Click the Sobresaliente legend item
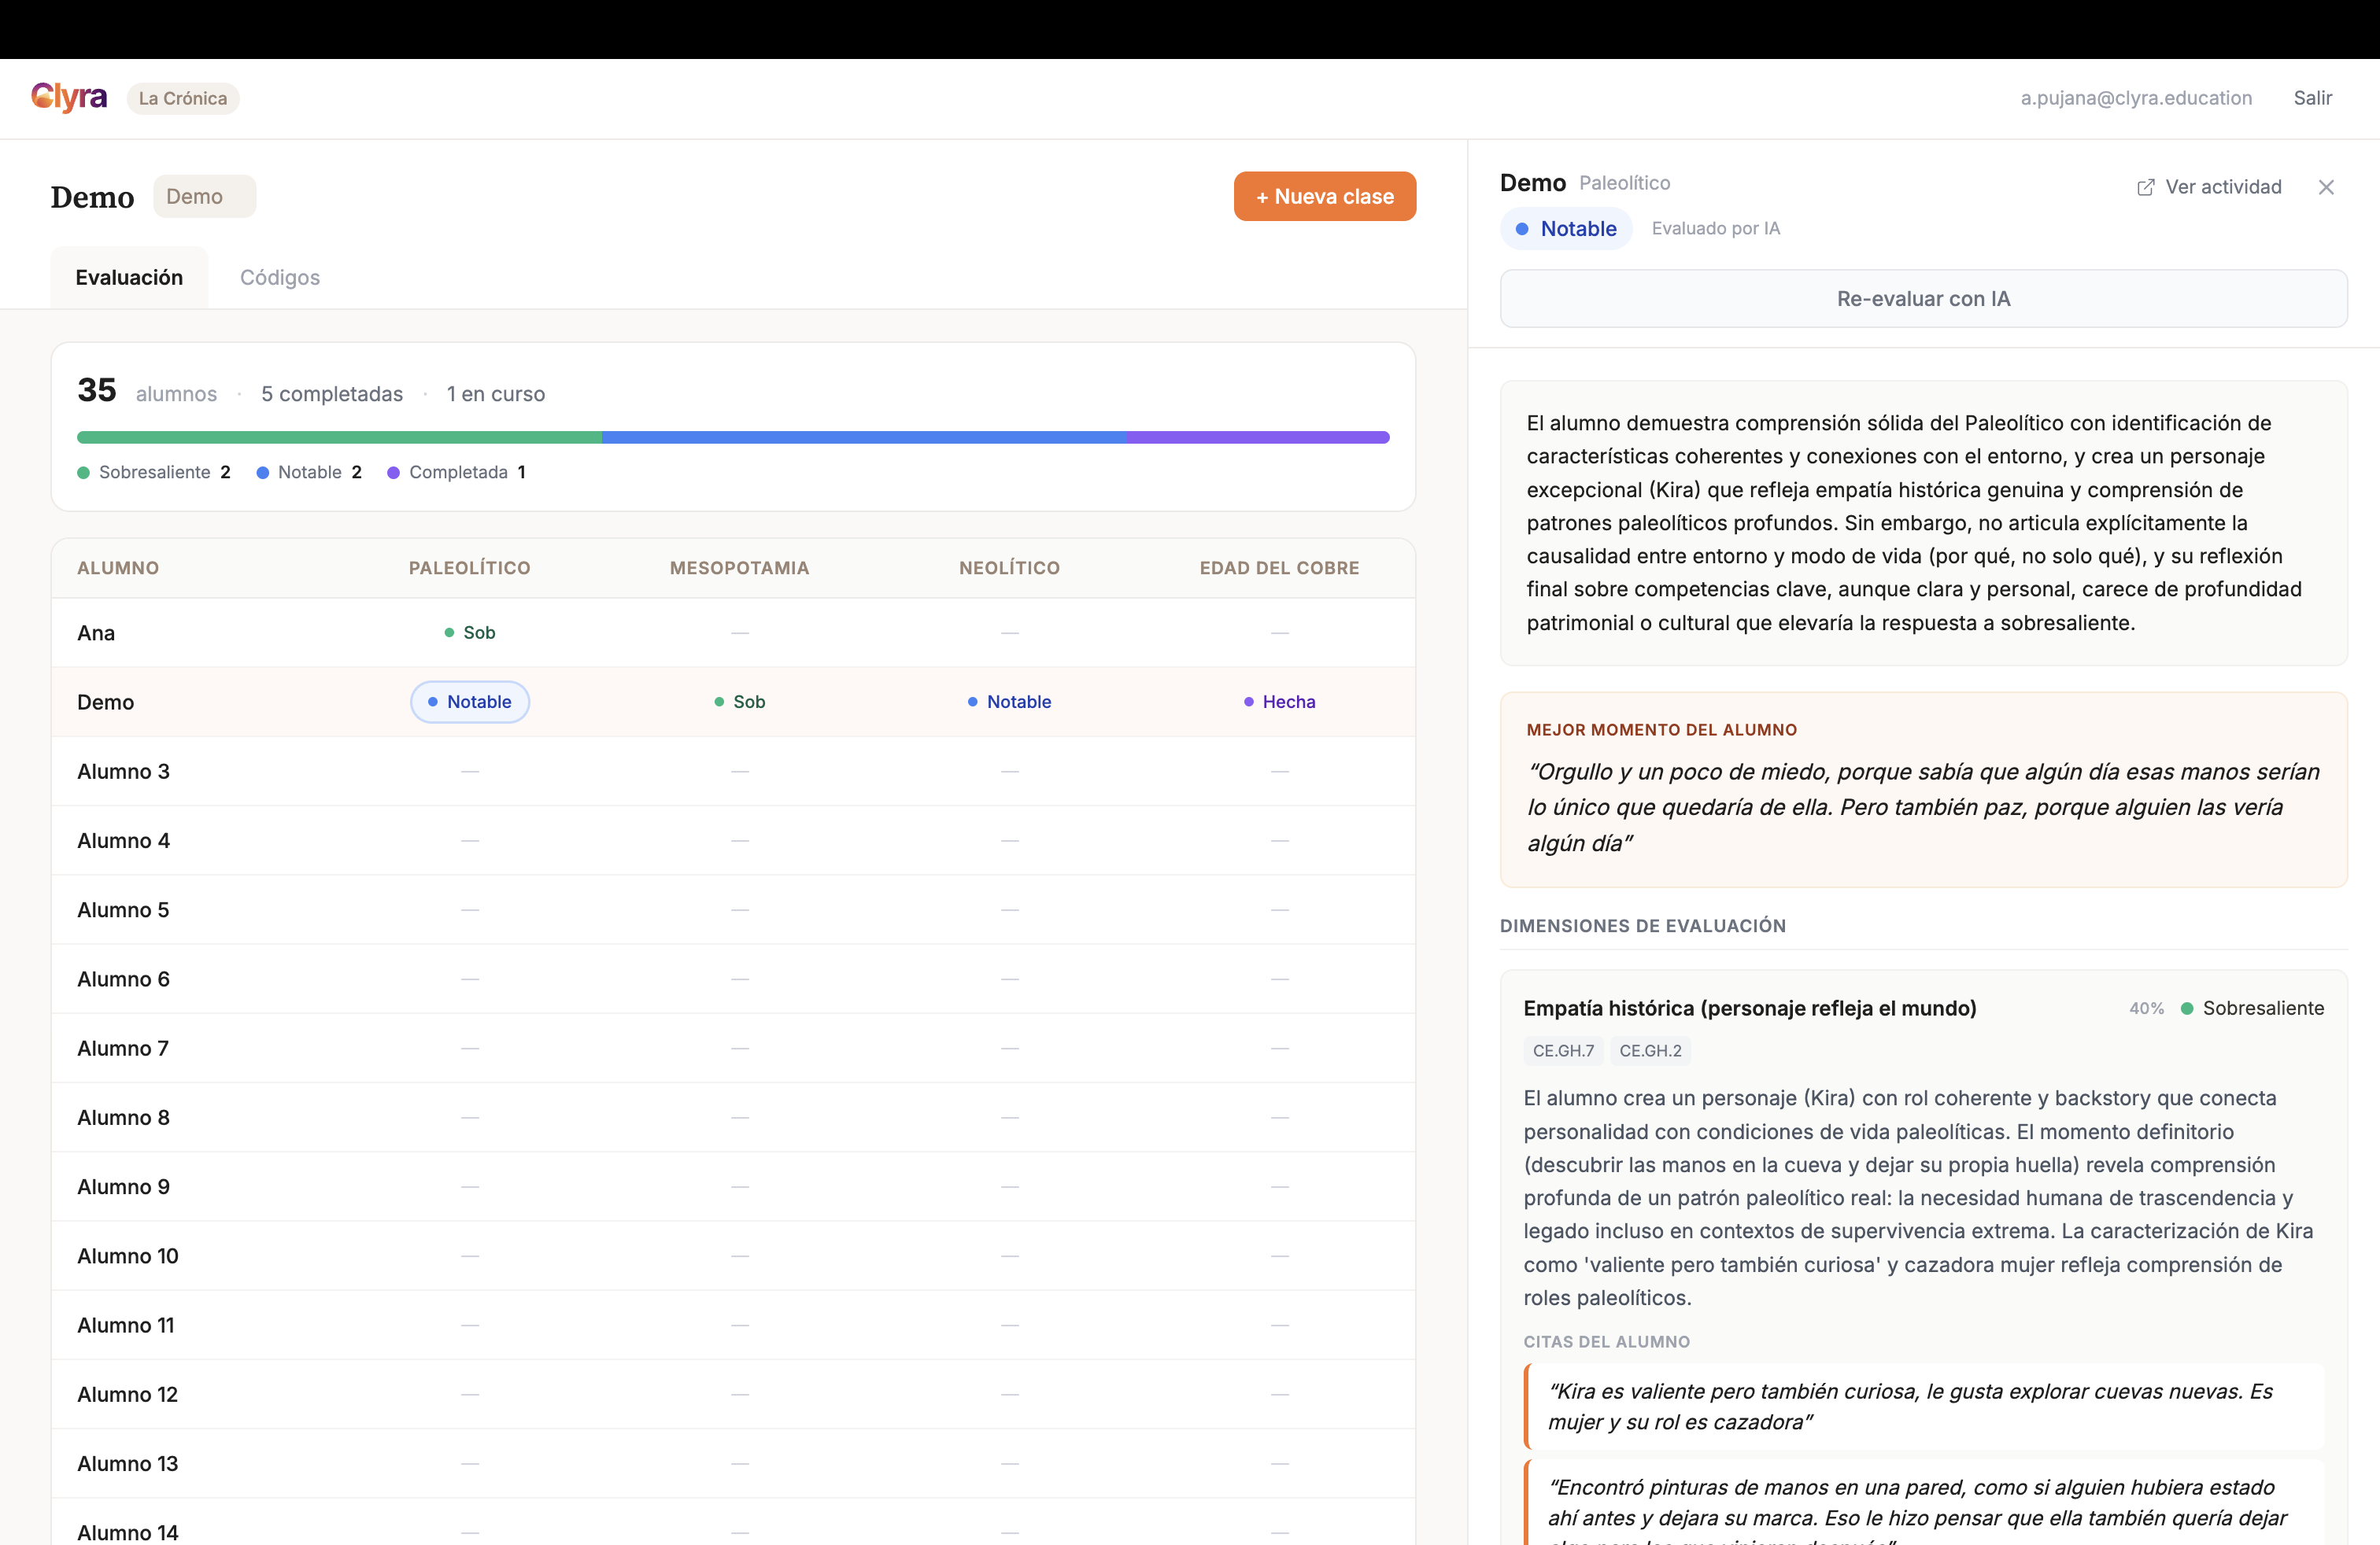This screenshot has width=2380, height=1545. [154, 472]
